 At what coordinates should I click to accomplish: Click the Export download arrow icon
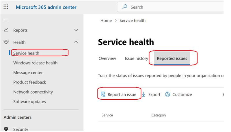coord(144,94)
